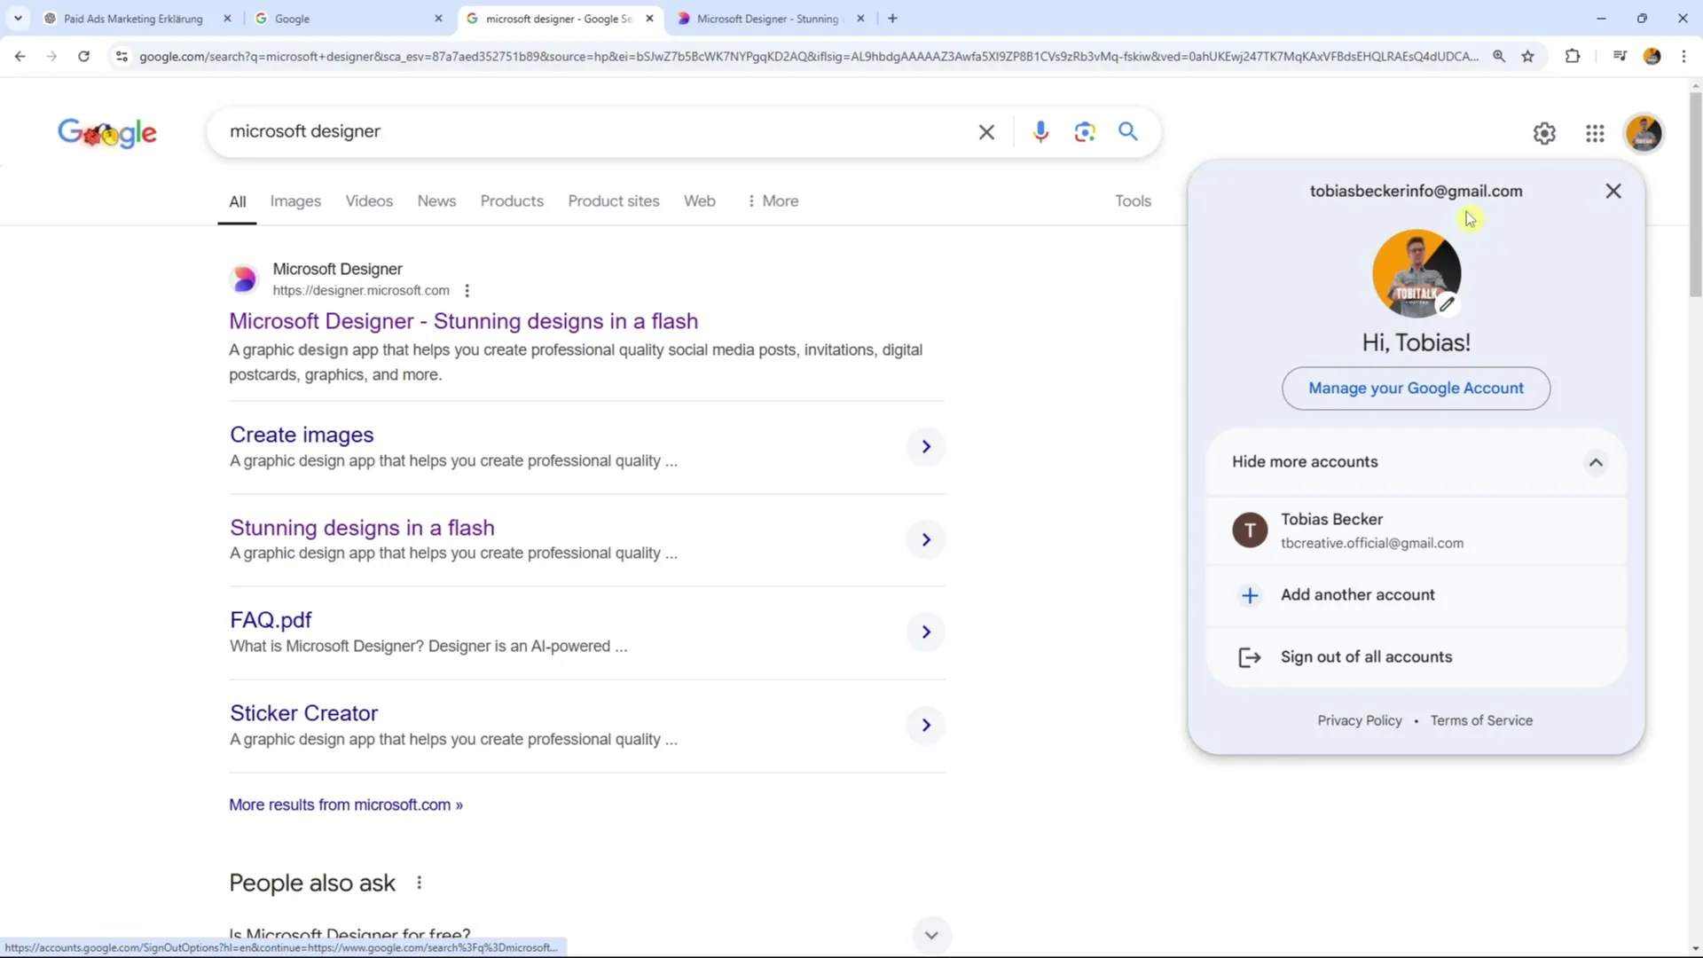Image resolution: width=1703 pixels, height=958 pixels.
Task: View site information icon in address bar
Action: 122,56
